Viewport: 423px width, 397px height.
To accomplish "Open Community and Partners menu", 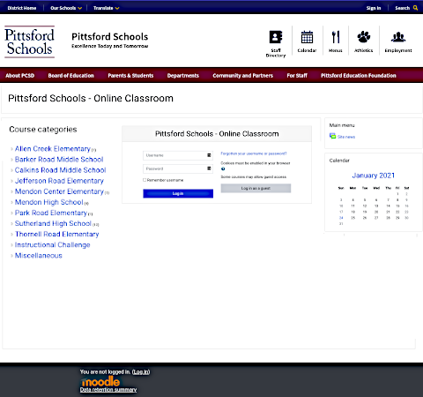I will (242, 76).
